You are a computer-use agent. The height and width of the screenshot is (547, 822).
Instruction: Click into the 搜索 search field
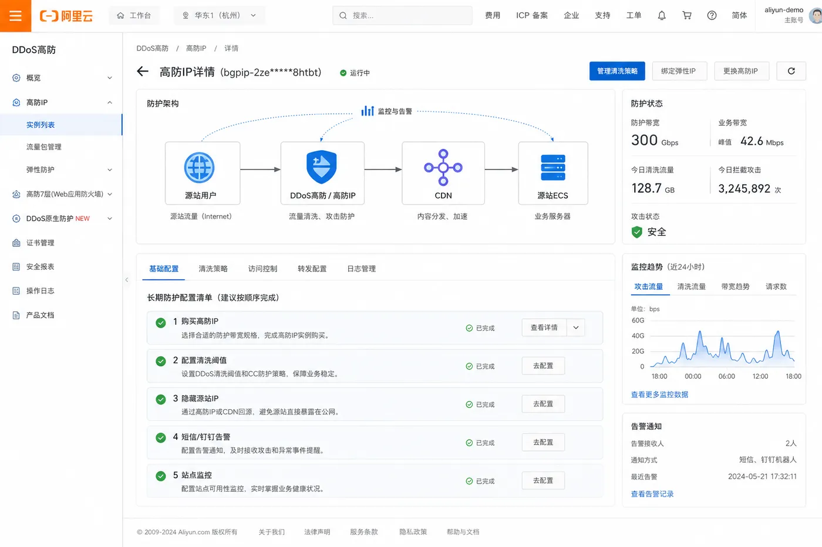(403, 16)
